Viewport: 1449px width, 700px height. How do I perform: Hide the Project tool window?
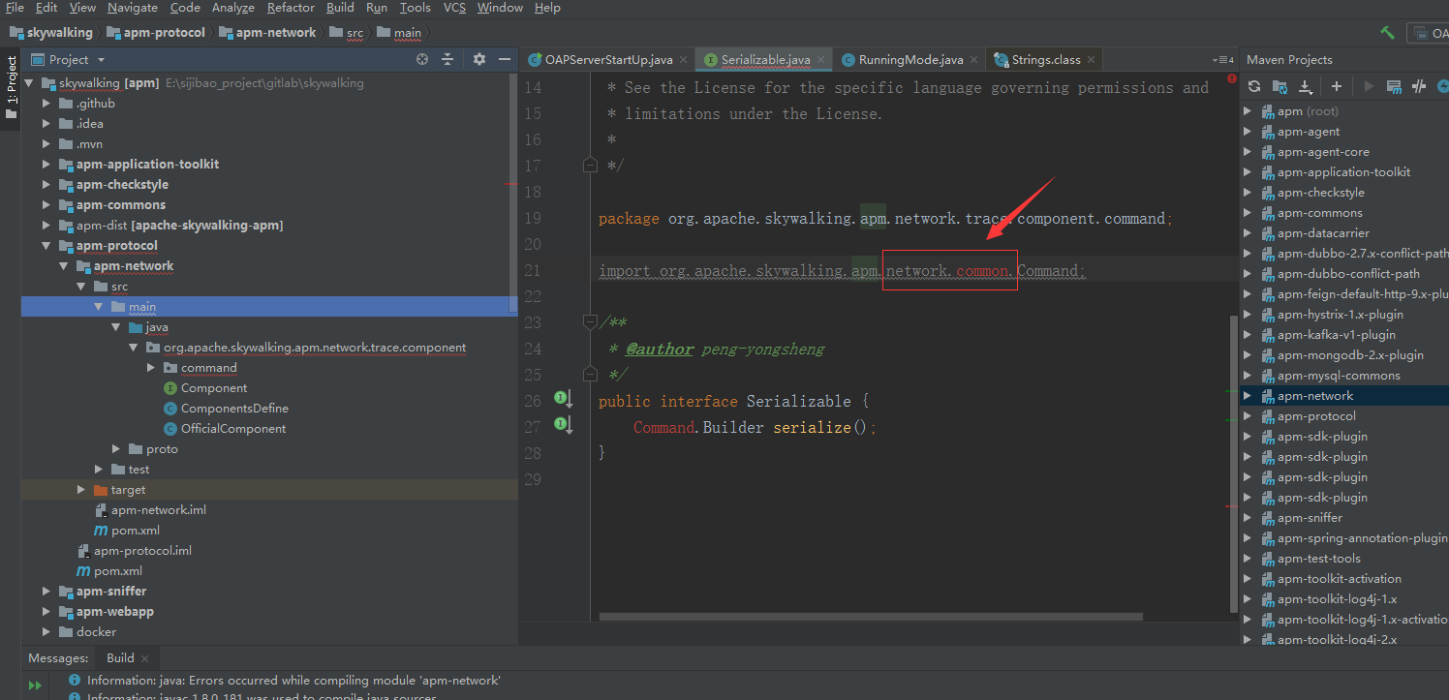(x=505, y=59)
